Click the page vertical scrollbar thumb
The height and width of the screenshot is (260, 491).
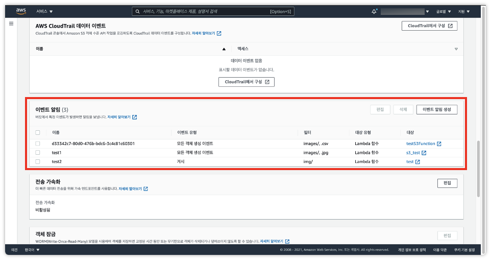[478, 169]
